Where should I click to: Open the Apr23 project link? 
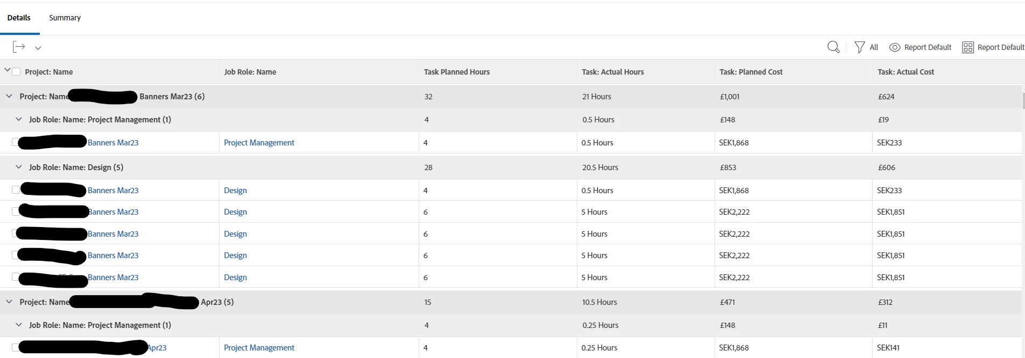tap(157, 348)
